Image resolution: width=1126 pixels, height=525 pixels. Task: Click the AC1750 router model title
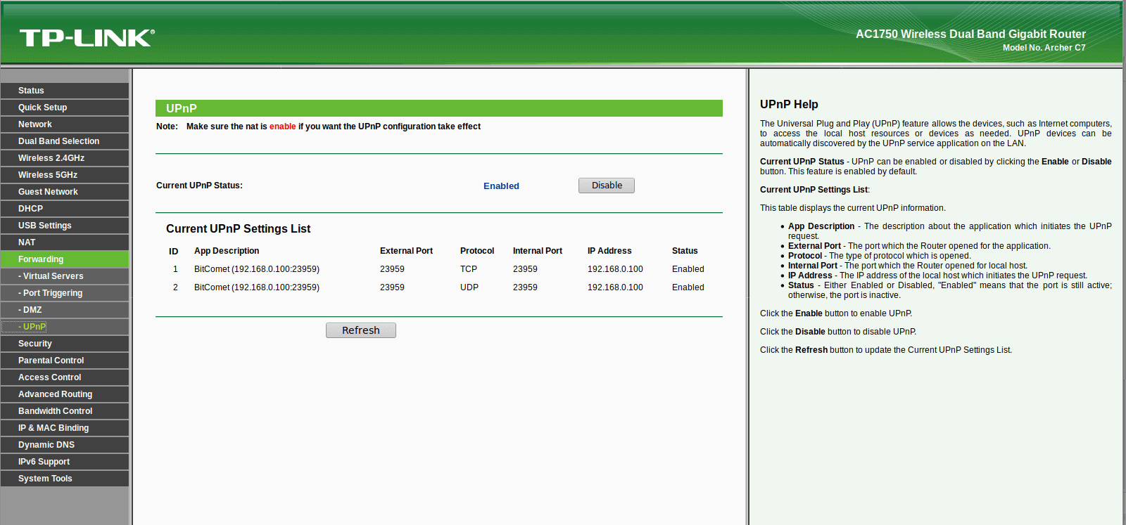970,34
